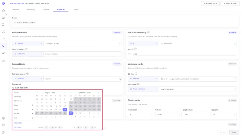Select August 24 in the calendar
Screen dimensions: 242x136
(x=65, y=110)
